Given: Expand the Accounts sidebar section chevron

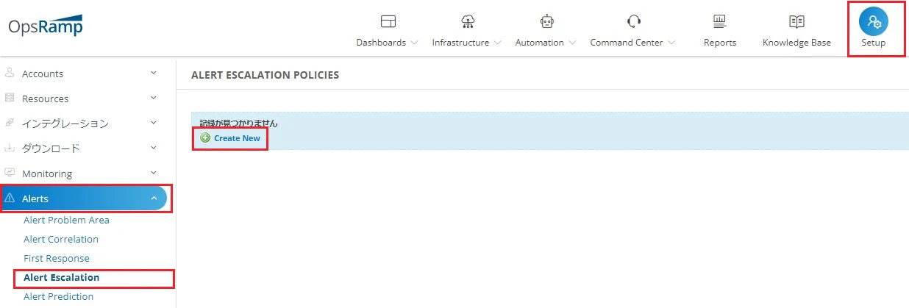Looking at the screenshot, I should (154, 73).
